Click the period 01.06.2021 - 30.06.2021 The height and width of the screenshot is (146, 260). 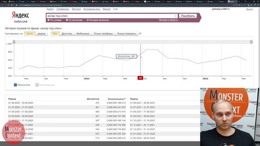coord(143,103)
